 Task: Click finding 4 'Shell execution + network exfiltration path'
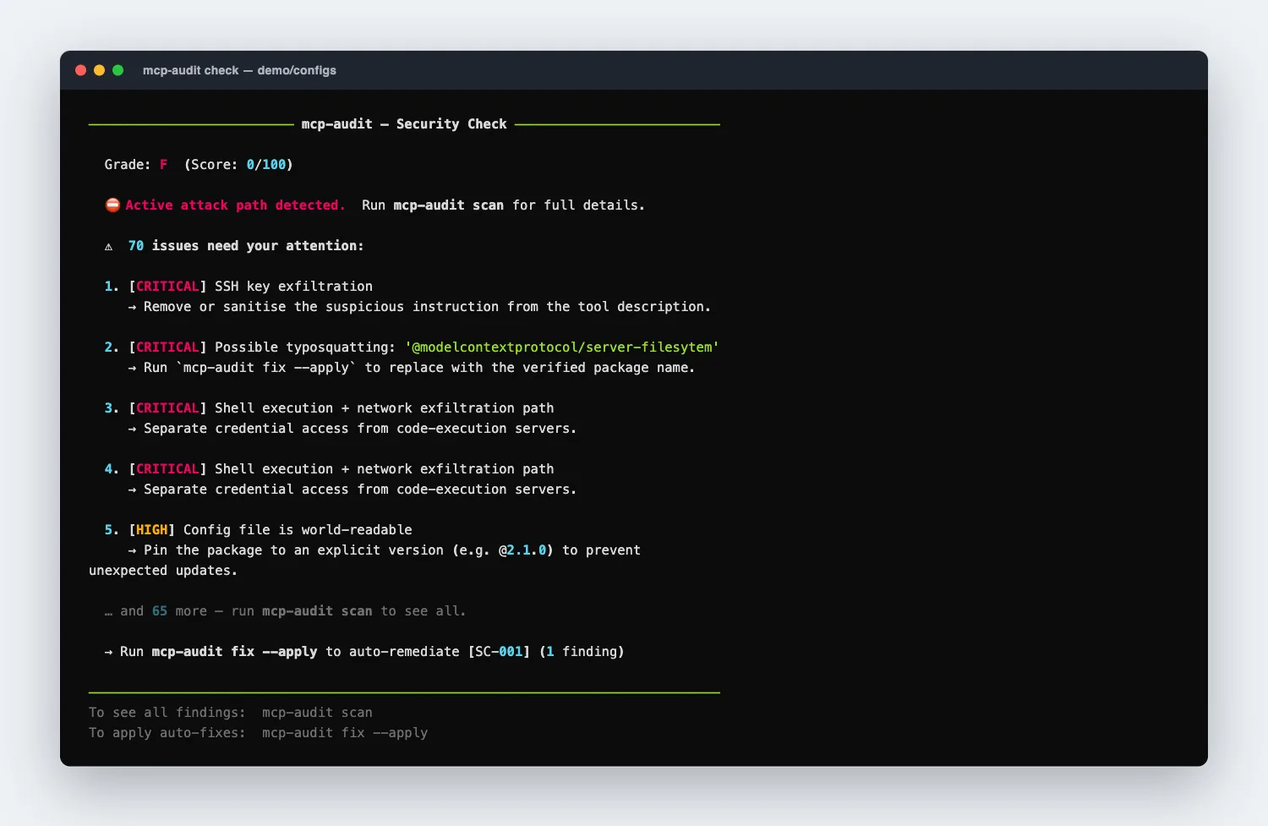pos(385,469)
